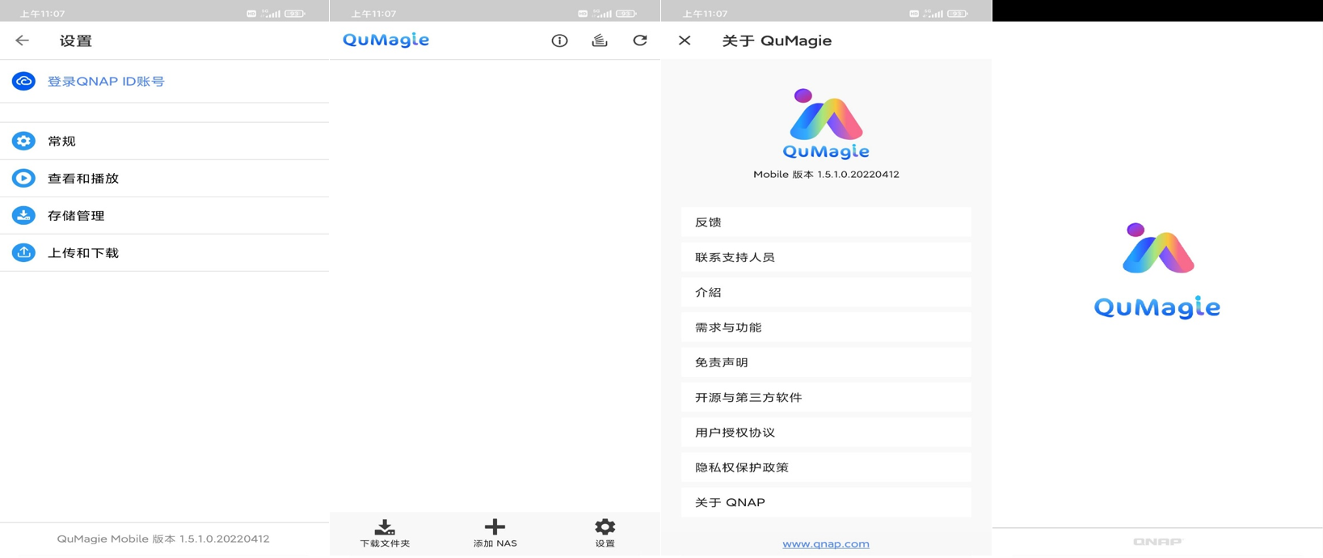1323x558 pixels.
Task: Tap the signal strength icon in the QuMagie home status bar
Action: (602, 14)
